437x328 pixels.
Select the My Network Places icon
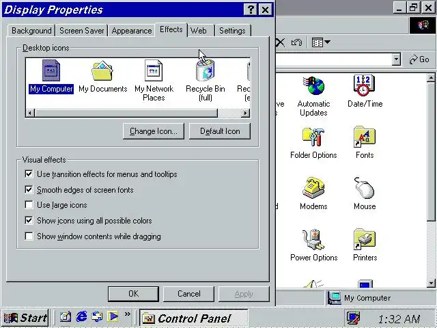point(154,81)
